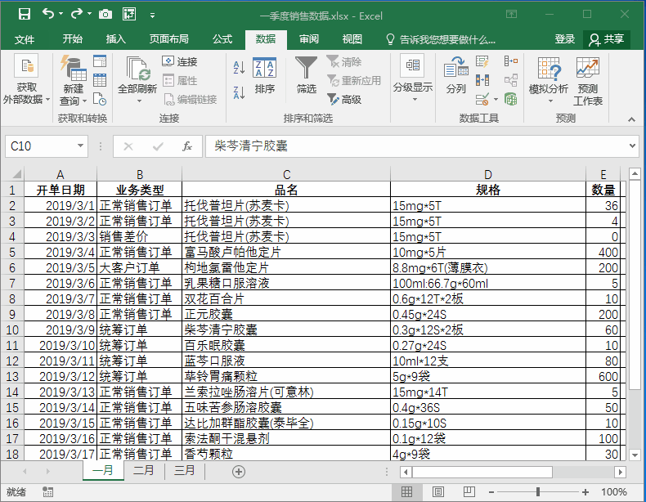Switch to Page Layout view in status bar

438,491
